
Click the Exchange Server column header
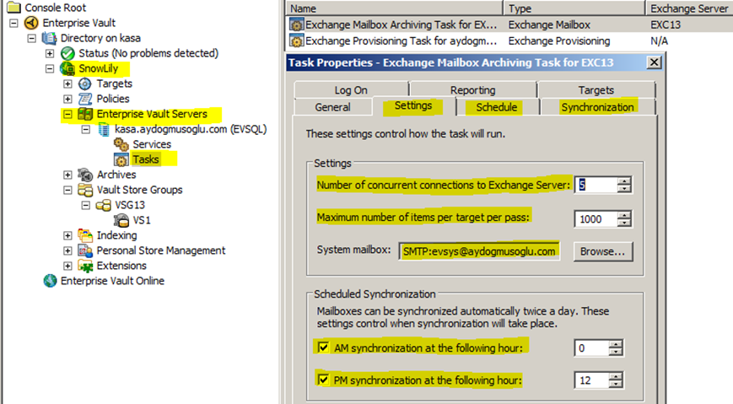pos(689,8)
